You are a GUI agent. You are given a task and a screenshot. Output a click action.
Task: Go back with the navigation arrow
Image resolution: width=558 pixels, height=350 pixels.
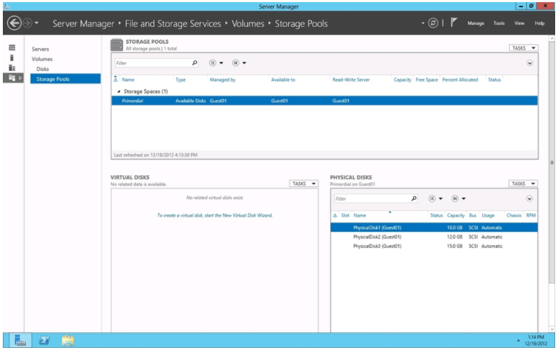(x=14, y=23)
